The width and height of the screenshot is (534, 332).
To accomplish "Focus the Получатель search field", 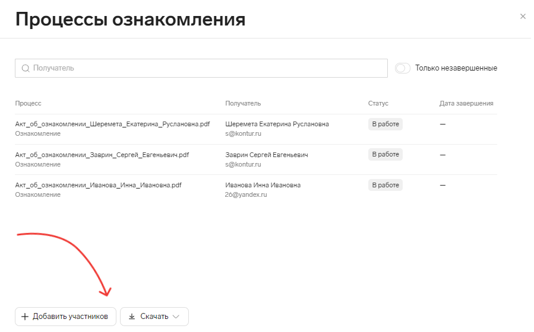I will [201, 68].
